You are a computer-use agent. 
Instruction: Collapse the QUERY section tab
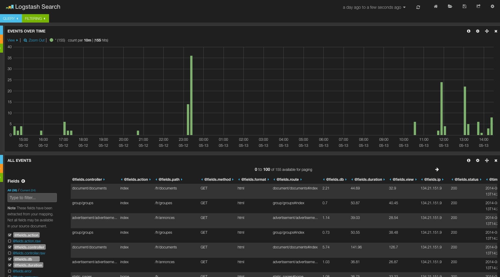11,19
